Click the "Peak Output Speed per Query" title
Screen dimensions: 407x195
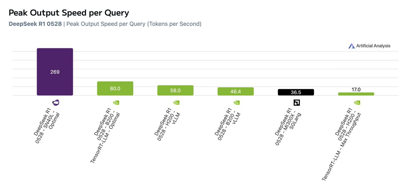69,13
